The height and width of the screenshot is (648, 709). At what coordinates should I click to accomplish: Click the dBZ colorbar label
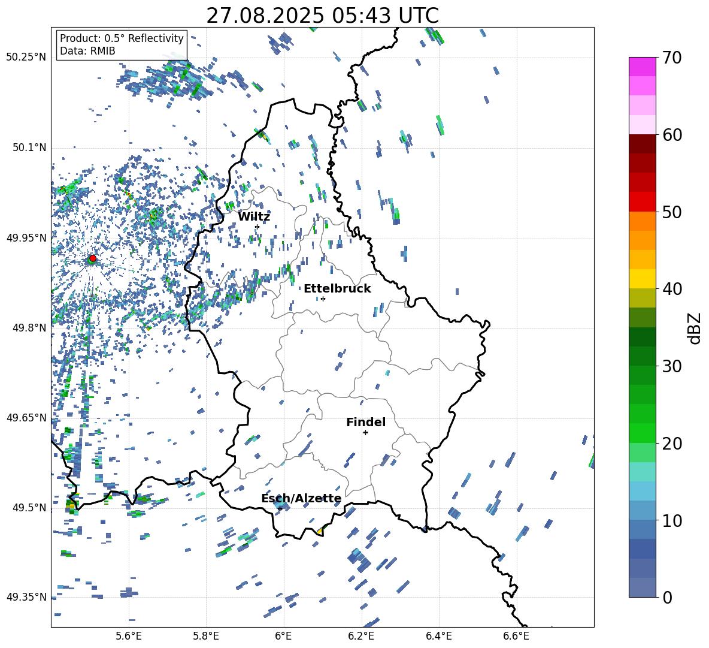(x=693, y=328)
